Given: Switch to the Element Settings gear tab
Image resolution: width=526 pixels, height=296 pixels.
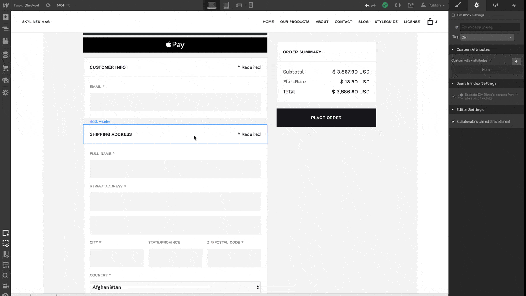Looking at the screenshot, I should 477,5.
